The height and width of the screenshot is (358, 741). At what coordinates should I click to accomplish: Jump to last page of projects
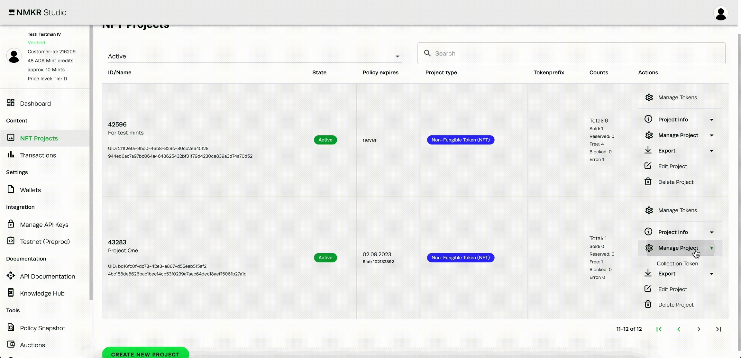[x=718, y=329]
